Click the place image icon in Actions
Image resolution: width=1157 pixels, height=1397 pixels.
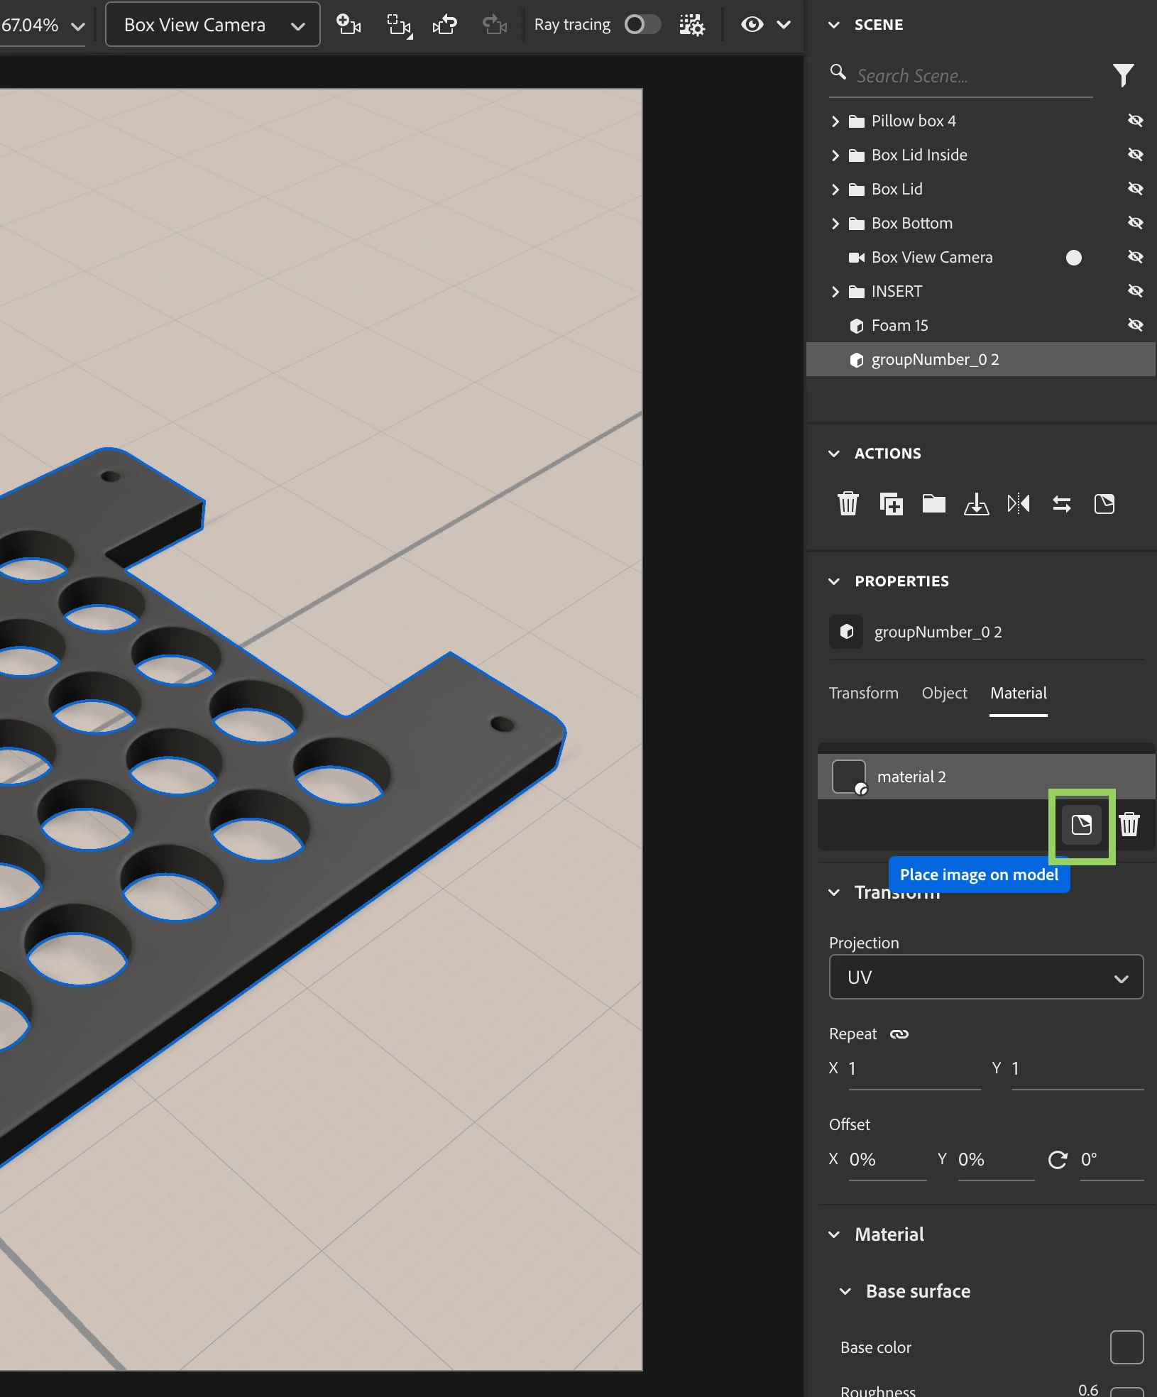tap(1104, 504)
